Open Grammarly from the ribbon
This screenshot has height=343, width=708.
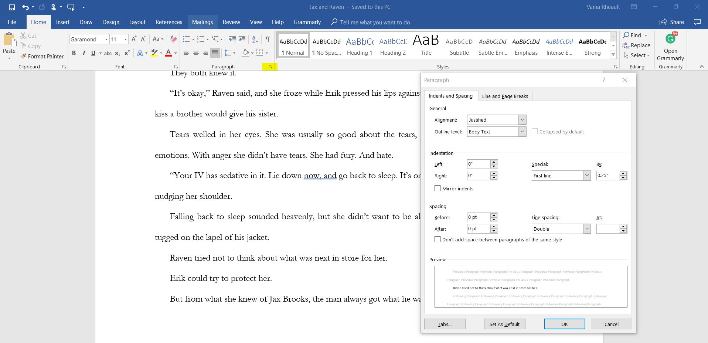tap(670, 47)
